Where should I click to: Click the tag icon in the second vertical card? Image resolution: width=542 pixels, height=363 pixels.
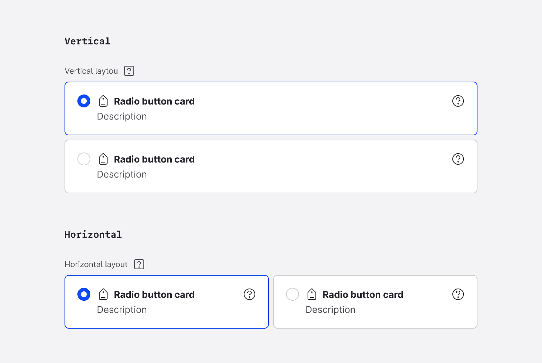pyautogui.click(x=103, y=159)
